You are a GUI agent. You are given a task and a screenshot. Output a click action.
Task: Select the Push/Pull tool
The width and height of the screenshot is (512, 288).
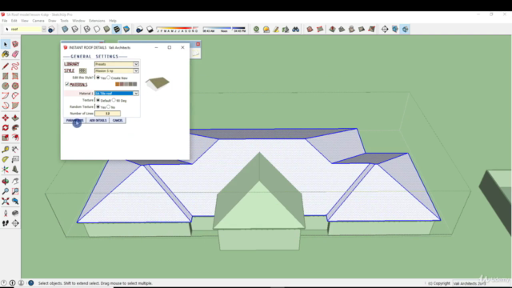pos(15,118)
